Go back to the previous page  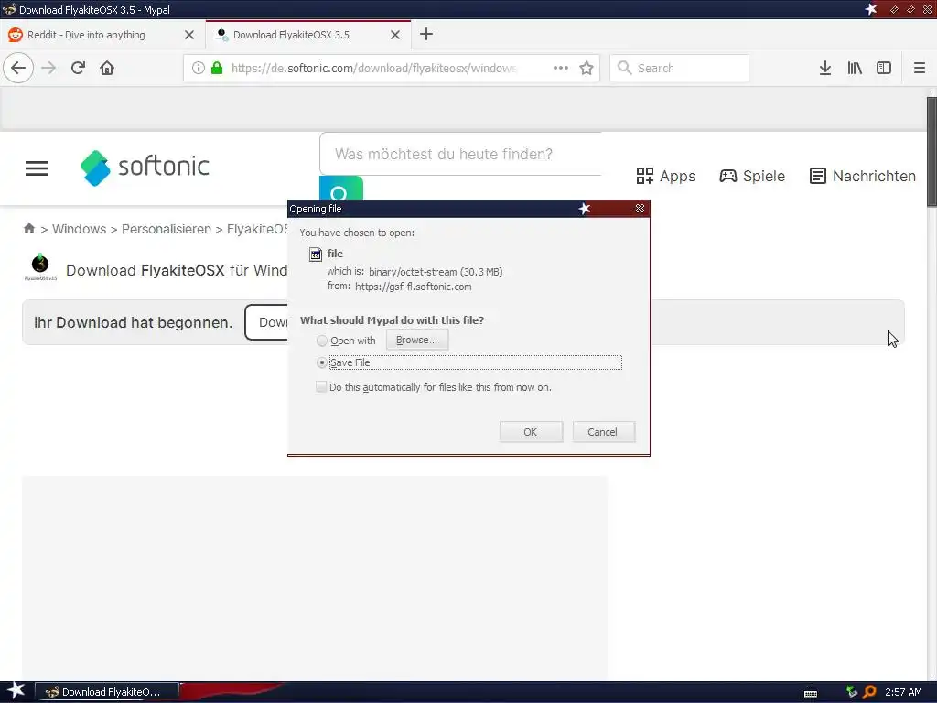tap(18, 68)
